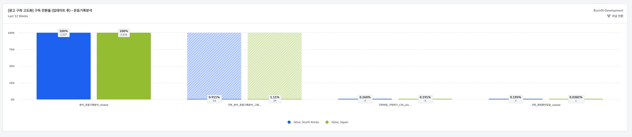This screenshot has width=632, height=137.
Task: Click the blue South Korea legend dot
Action: point(289,122)
